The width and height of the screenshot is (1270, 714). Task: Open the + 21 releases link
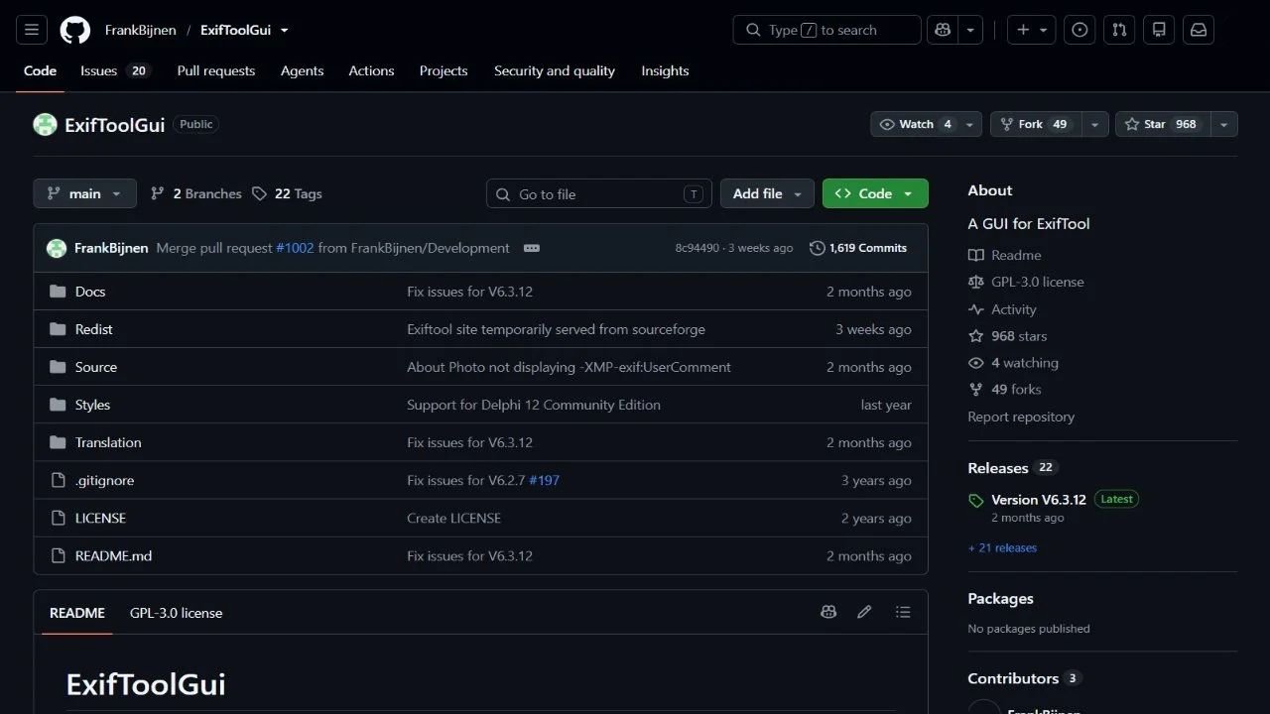pyautogui.click(x=1002, y=547)
